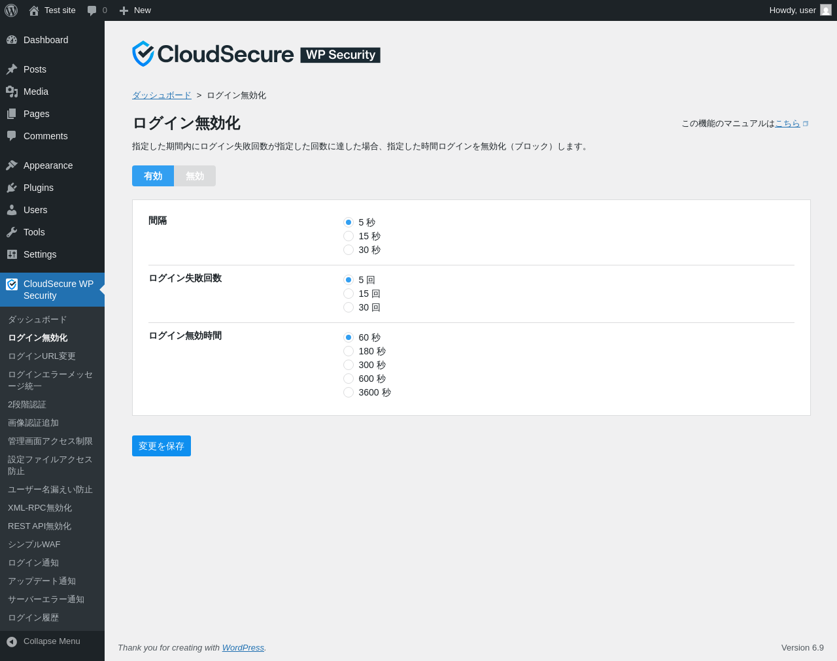This screenshot has width=837, height=661.
Task: Open ログイン履歴 submenu item
Action: tap(52, 618)
